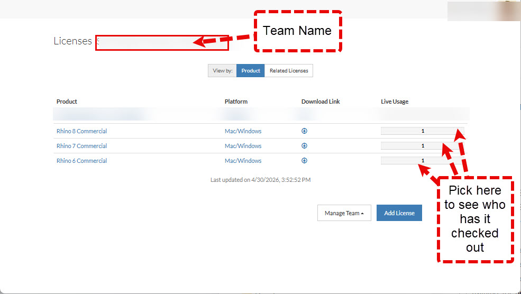Click the Product column header

(67, 102)
